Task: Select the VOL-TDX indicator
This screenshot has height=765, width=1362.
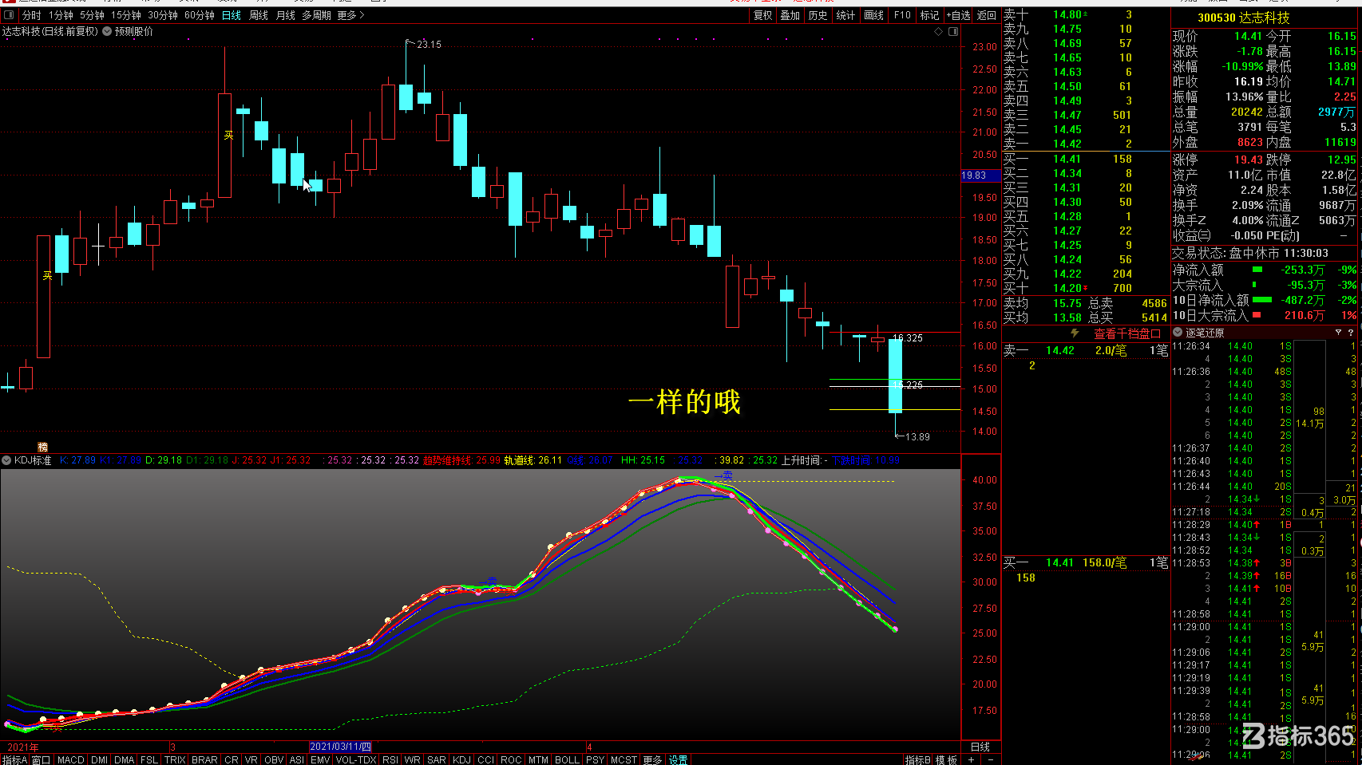Action: tap(356, 759)
